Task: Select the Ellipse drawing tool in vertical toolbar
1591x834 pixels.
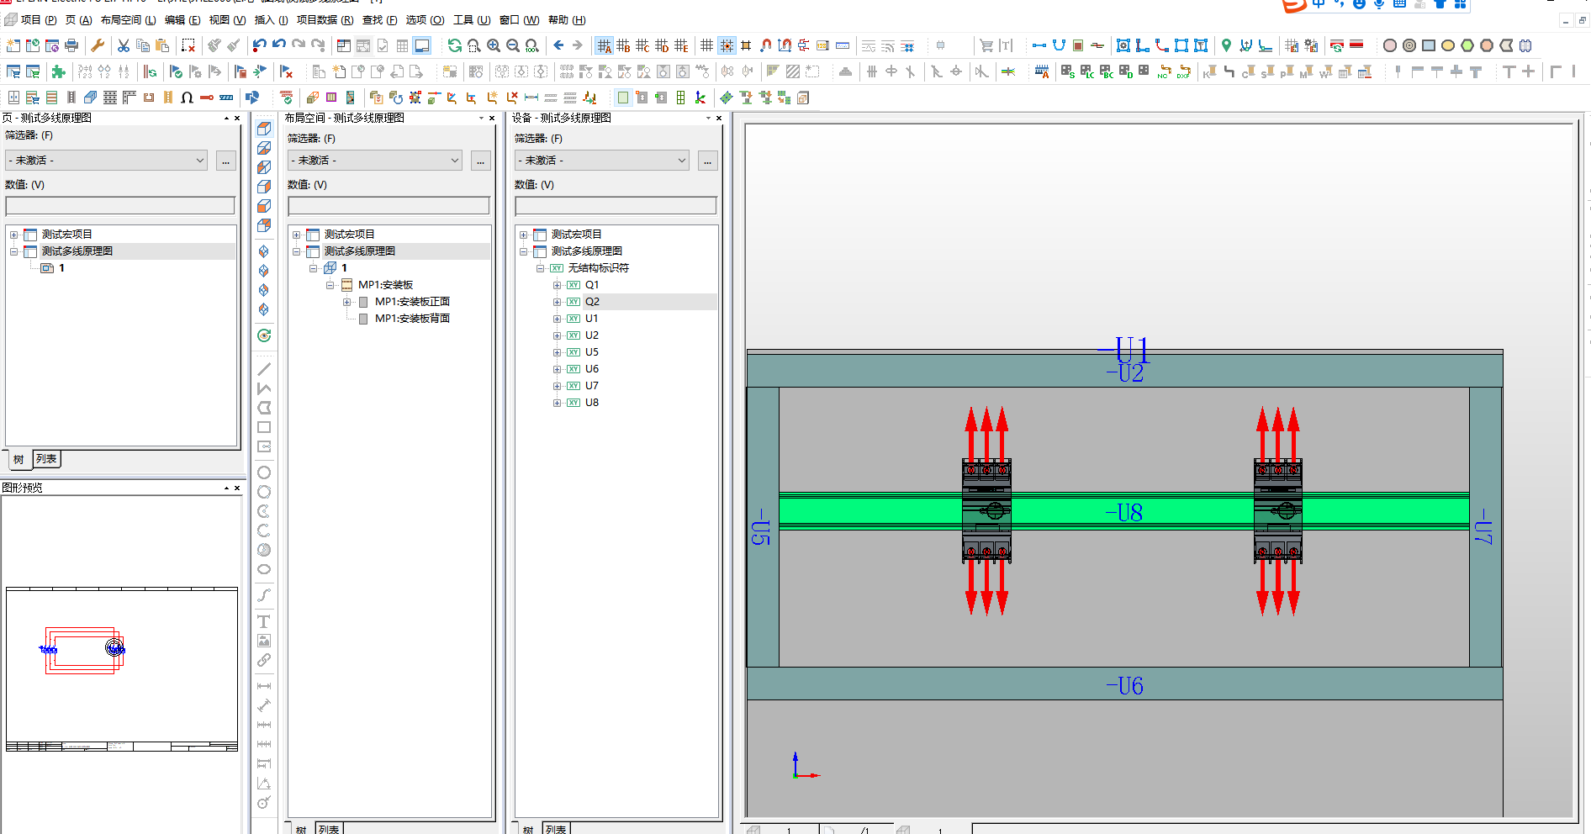Action: 264,569
